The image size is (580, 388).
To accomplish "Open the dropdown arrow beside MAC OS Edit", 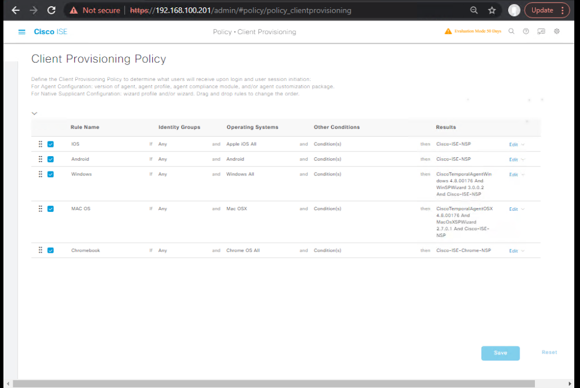I will pos(523,209).
